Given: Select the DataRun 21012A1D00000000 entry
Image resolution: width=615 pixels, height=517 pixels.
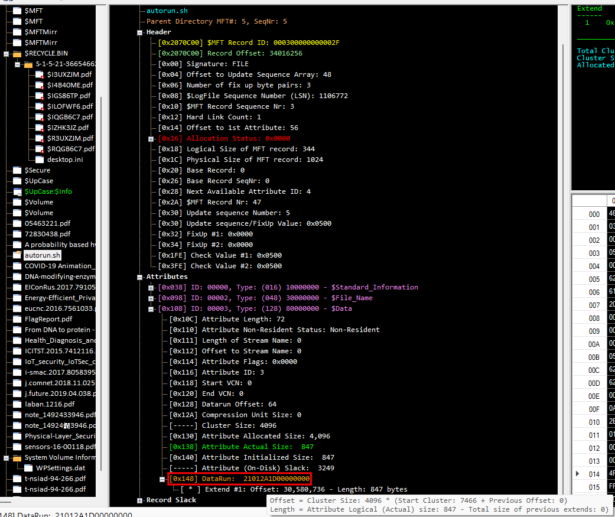Looking at the screenshot, I should click(239, 479).
